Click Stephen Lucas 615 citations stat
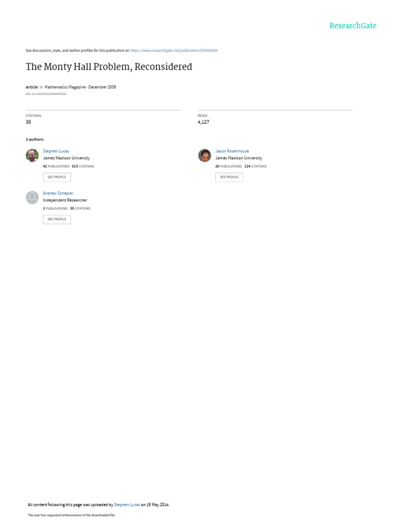Viewport: 396px width, 528px height. click(x=83, y=167)
